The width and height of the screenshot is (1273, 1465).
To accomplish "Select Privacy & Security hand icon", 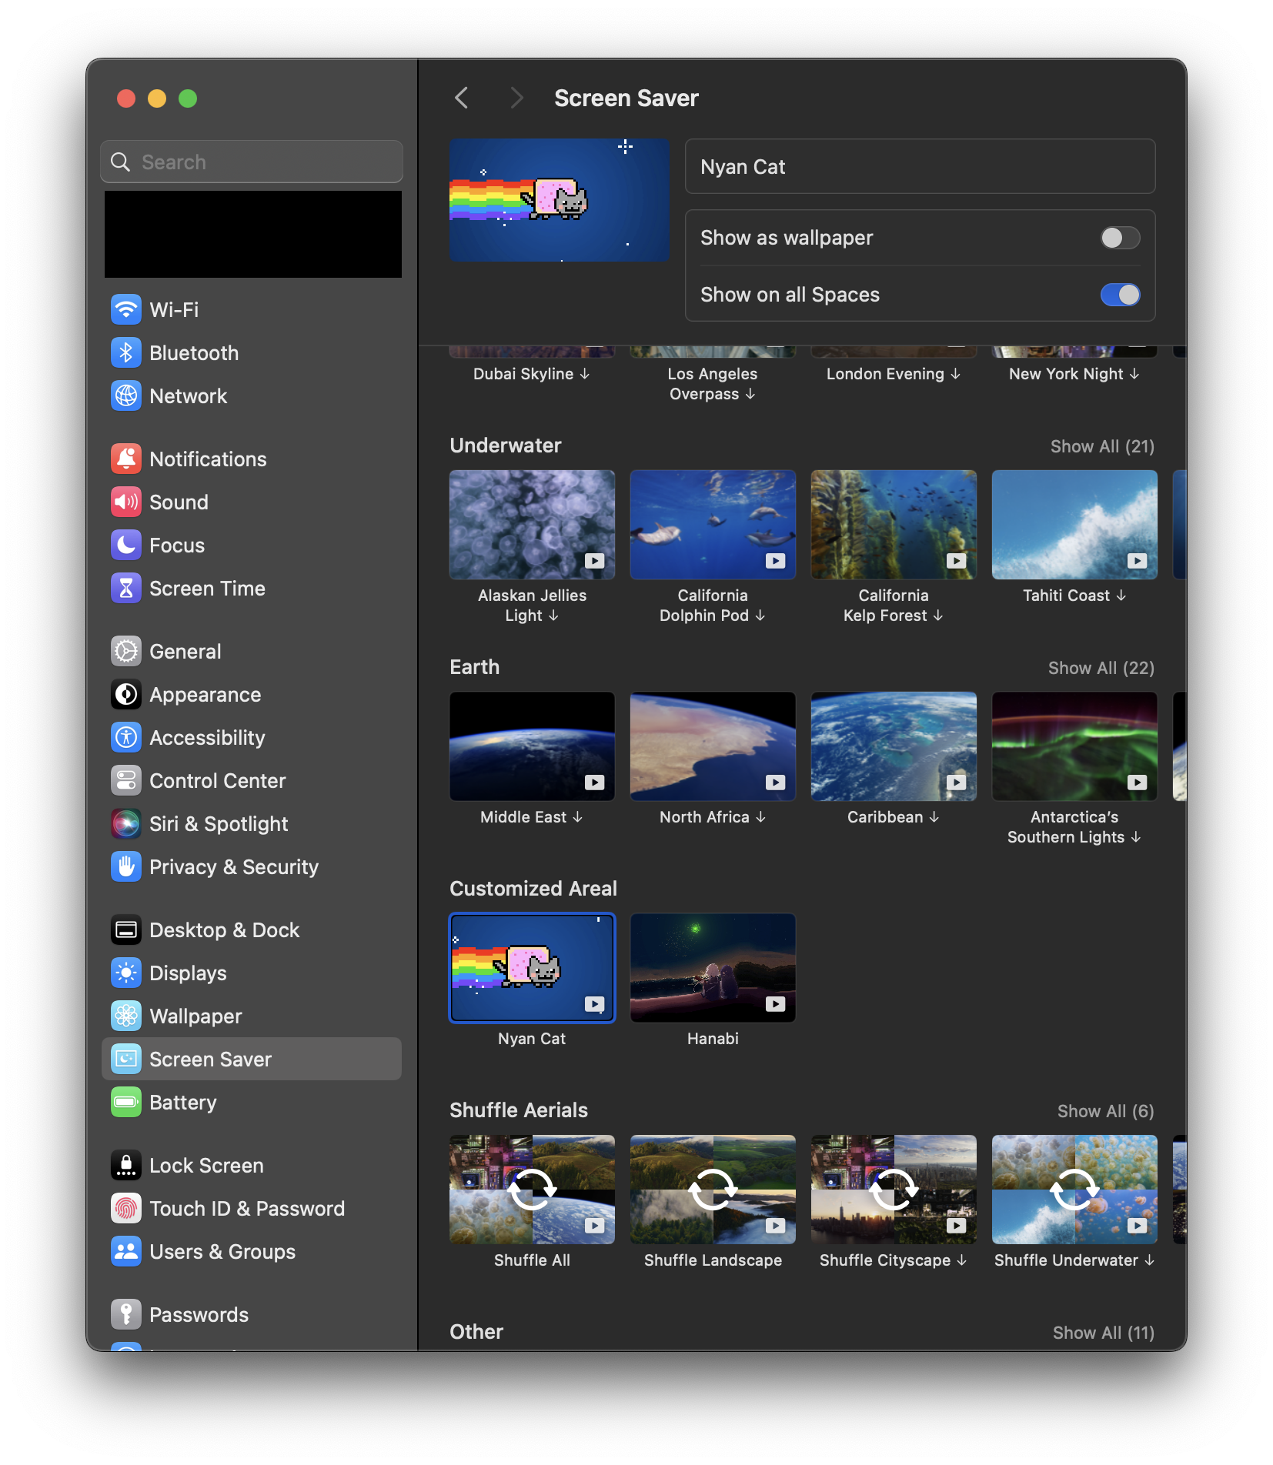I will [x=126, y=867].
